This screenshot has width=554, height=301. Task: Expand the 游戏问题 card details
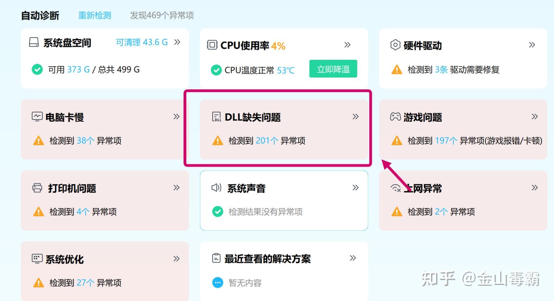point(534,116)
